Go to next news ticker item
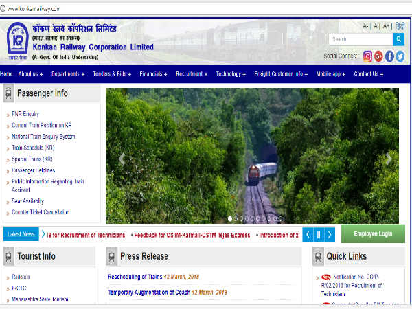Viewport: 412px width, 309px height. (x=330, y=234)
